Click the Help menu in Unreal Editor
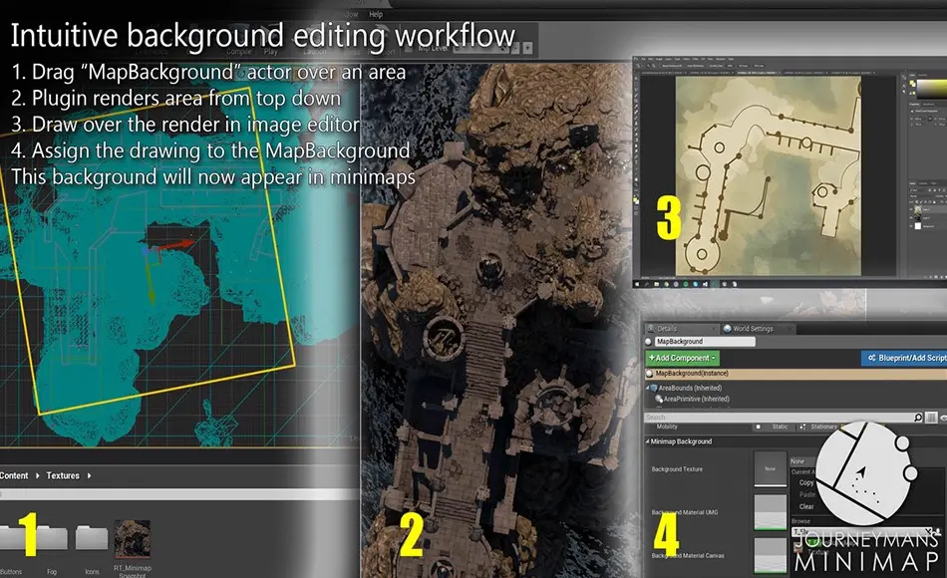This screenshot has width=947, height=578. coord(376,14)
